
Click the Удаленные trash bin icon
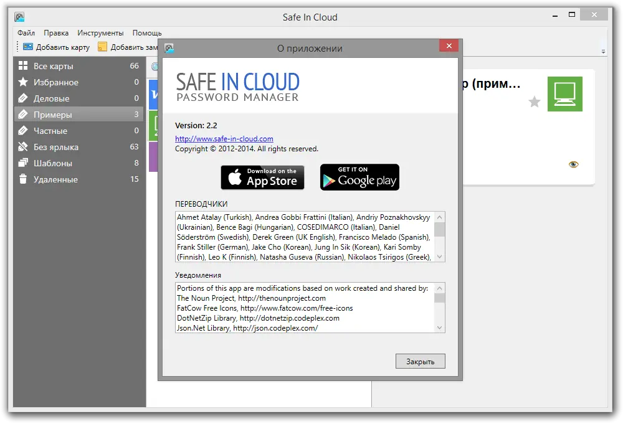[23, 179]
